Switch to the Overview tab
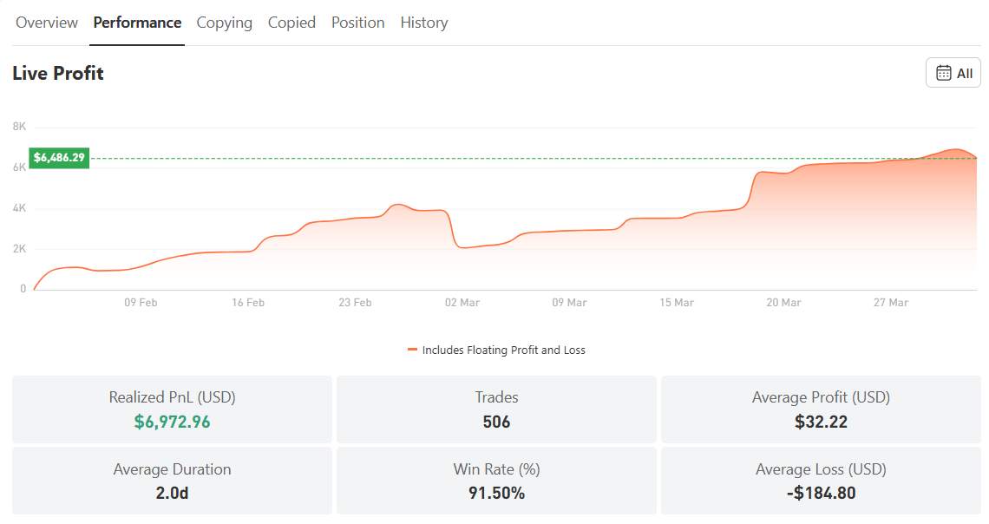Screen dimensions: 989x524 coord(46,23)
